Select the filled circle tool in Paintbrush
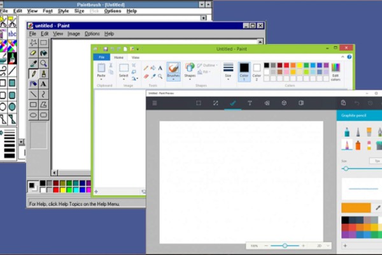Viewport: 382px width, 255px height. pyautogui.click(x=12, y=106)
